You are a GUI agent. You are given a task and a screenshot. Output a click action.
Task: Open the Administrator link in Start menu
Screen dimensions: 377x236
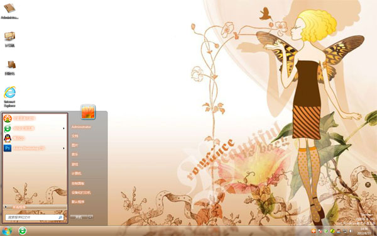point(81,127)
